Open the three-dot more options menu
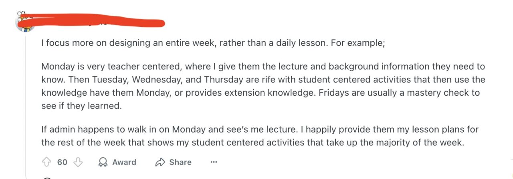Viewport: 513px width, 179px height. 214,162
